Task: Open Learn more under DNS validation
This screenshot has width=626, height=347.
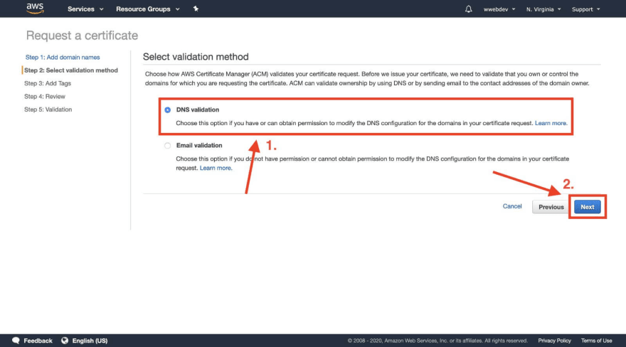Action: [x=551, y=123]
